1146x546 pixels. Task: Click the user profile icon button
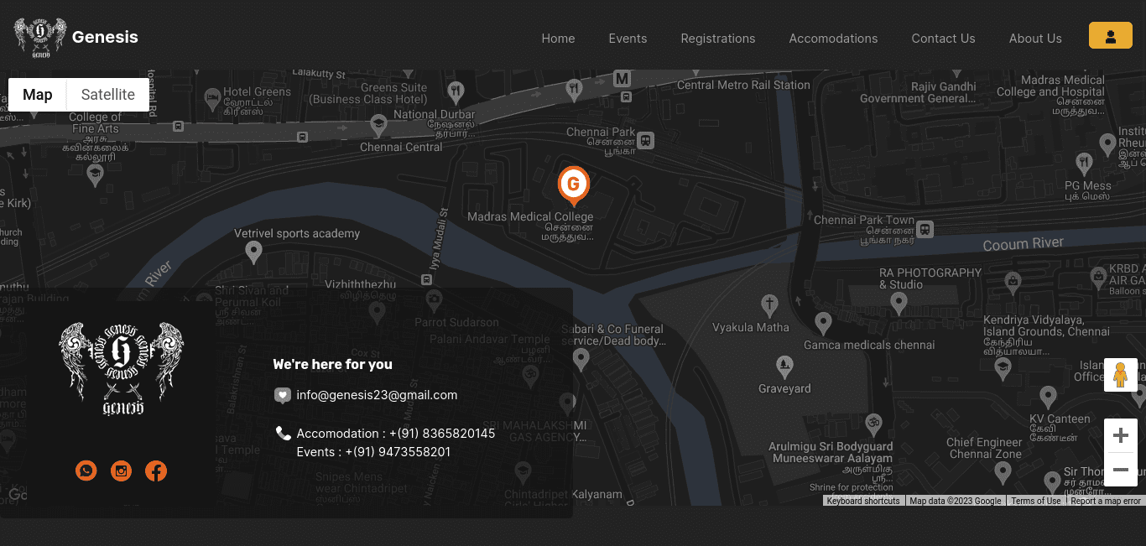click(1110, 36)
